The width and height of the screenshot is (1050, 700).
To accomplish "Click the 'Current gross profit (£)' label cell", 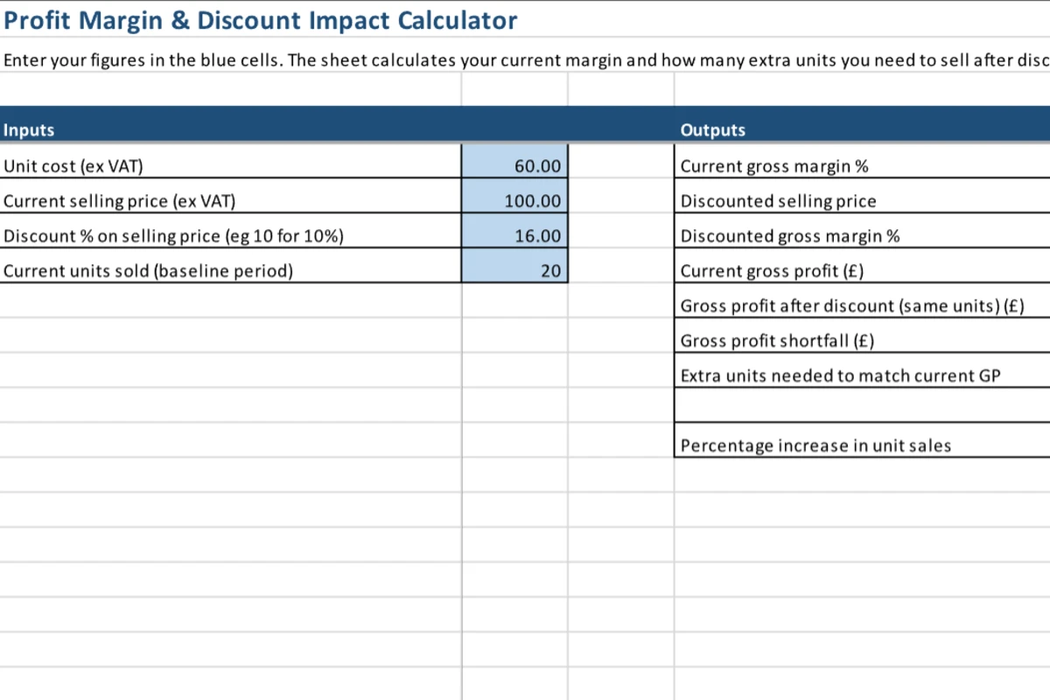I will click(772, 271).
